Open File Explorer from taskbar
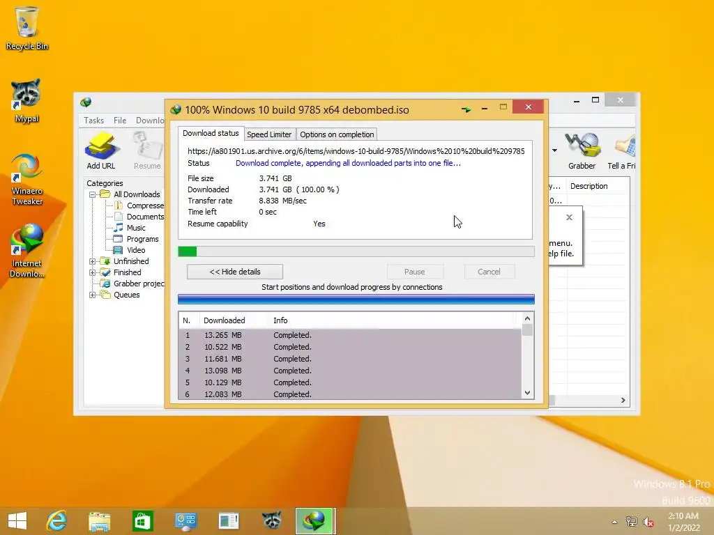714x535 pixels. 99,521
